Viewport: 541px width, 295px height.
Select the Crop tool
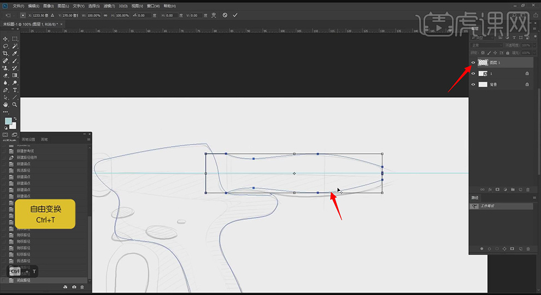click(5, 53)
